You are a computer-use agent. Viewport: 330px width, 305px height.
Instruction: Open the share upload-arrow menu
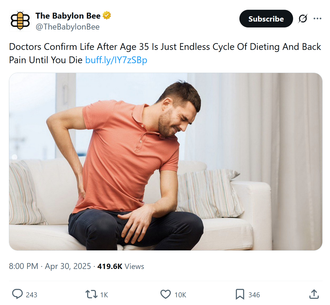(x=314, y=294)
